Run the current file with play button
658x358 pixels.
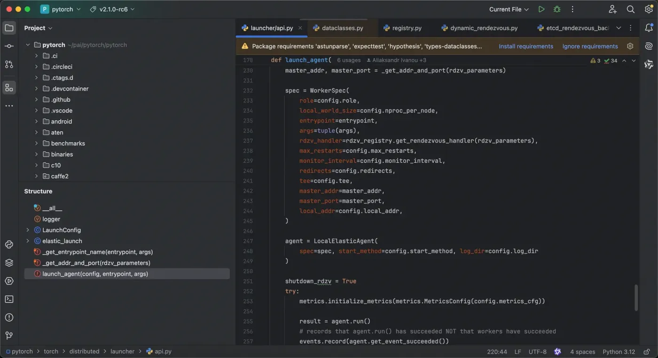click(x=541, y=9)
